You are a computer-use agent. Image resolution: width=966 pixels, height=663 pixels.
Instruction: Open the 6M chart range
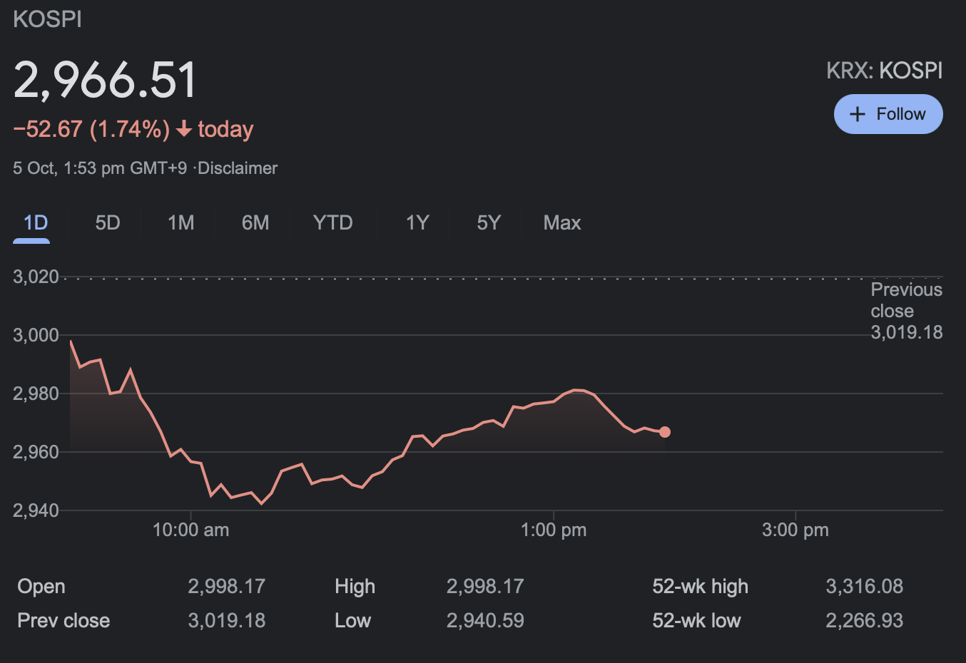click(255, 222)
